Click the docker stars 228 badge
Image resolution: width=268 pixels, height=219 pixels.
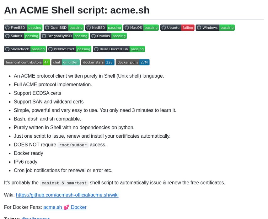point(98,62)
